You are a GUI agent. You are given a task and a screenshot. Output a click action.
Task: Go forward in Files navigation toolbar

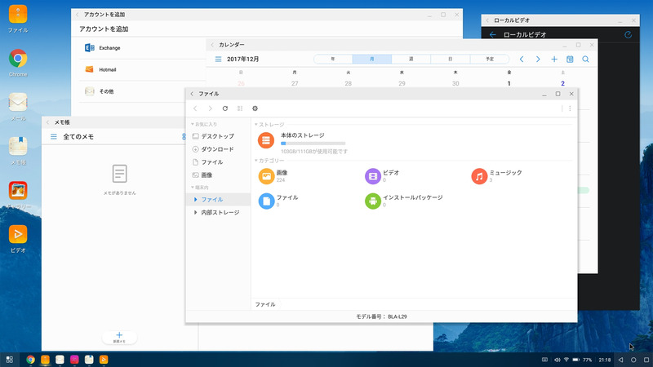(x=210, y=108)
